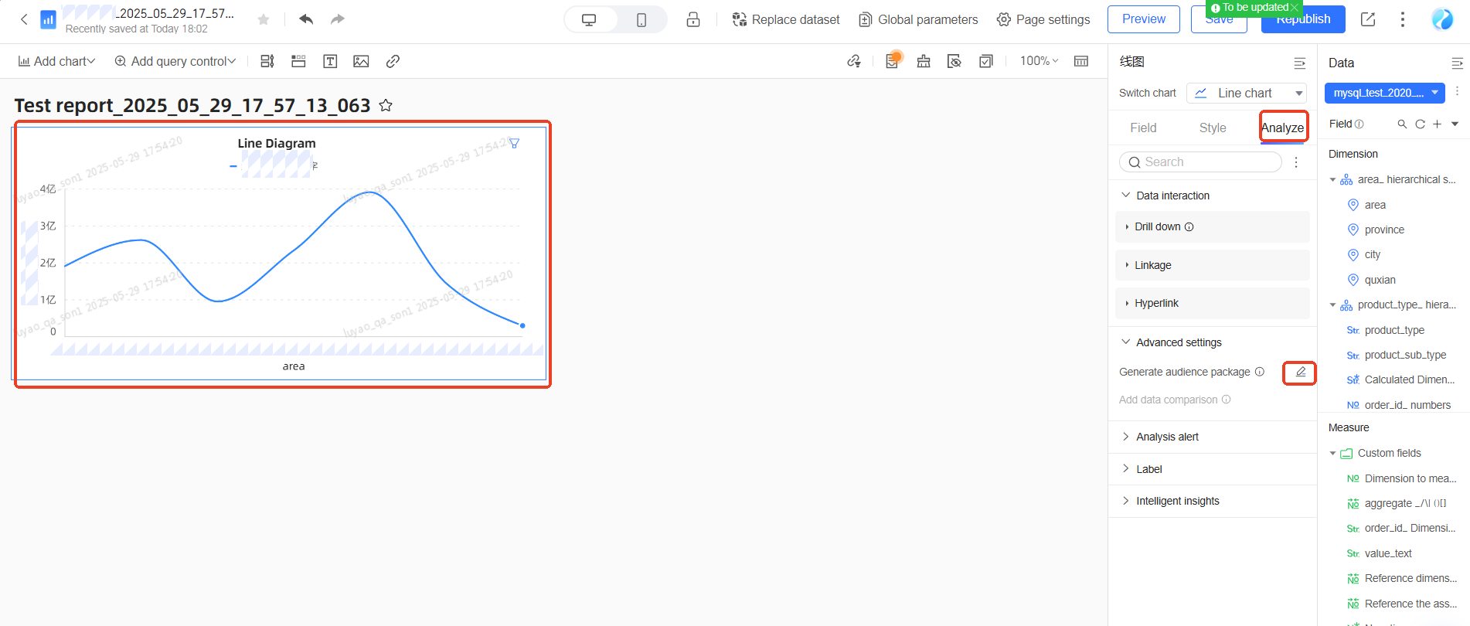Switch to the Analyze tab
Screen dimensions: 1470x626
coord(1282,128)
